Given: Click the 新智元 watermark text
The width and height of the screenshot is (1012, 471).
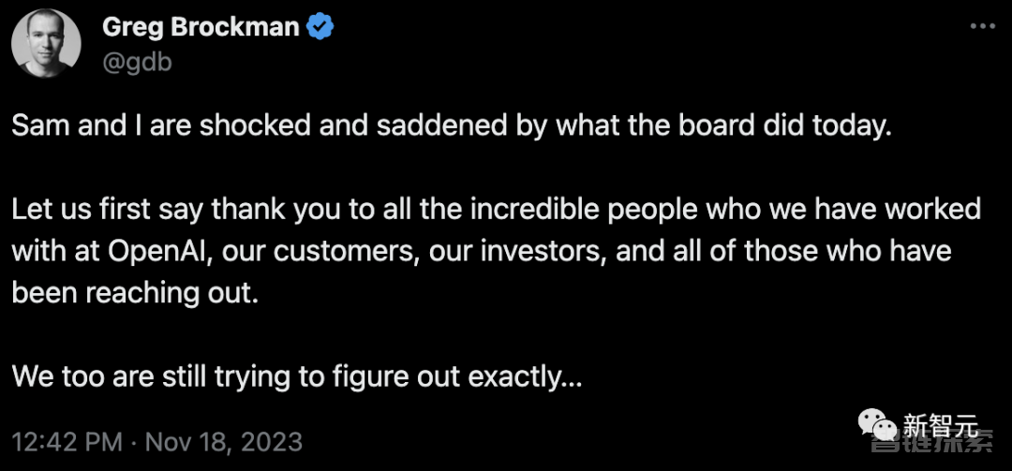Looking at the screenshot, I should pos(941,425).
